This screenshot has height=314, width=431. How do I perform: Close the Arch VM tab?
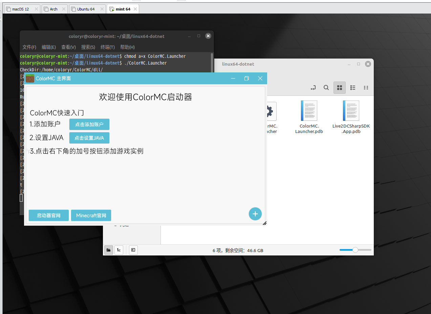(63, 9)
